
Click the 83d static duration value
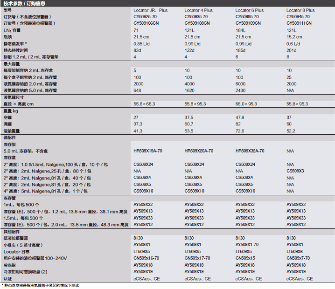[x=137, y=50]
